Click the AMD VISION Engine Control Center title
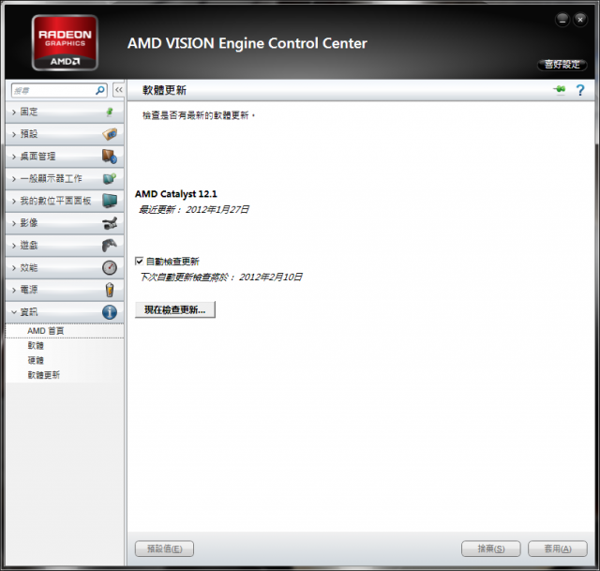This screenshot has height=571, width=600. pyautogui.click(x=247, y=43)
